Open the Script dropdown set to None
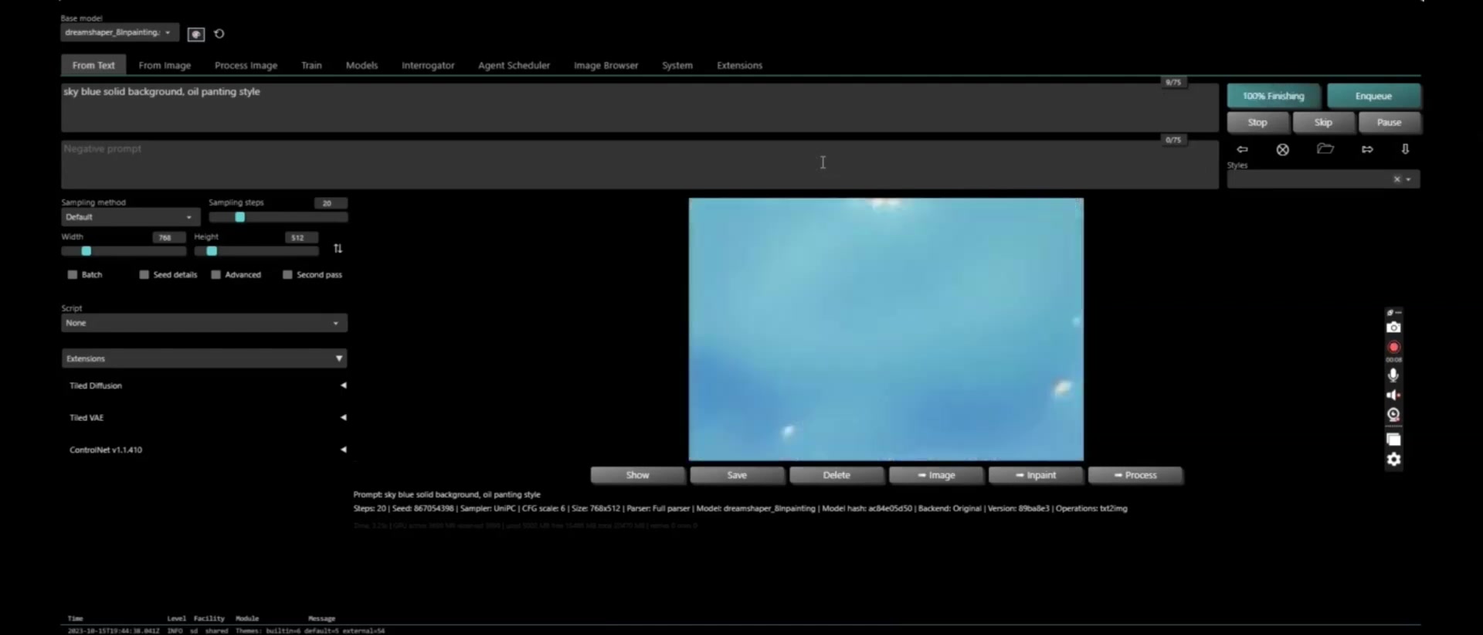This screenshot has width=1483, height=635. [x=204, y=323]
